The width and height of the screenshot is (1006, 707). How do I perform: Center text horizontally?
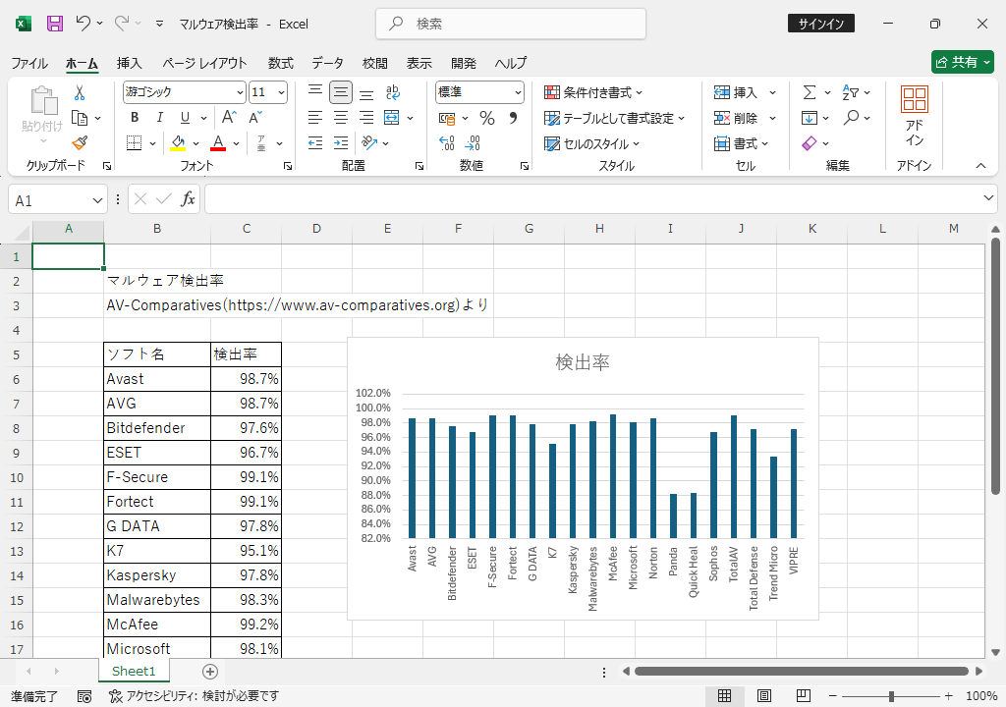[x=341, y=118]
